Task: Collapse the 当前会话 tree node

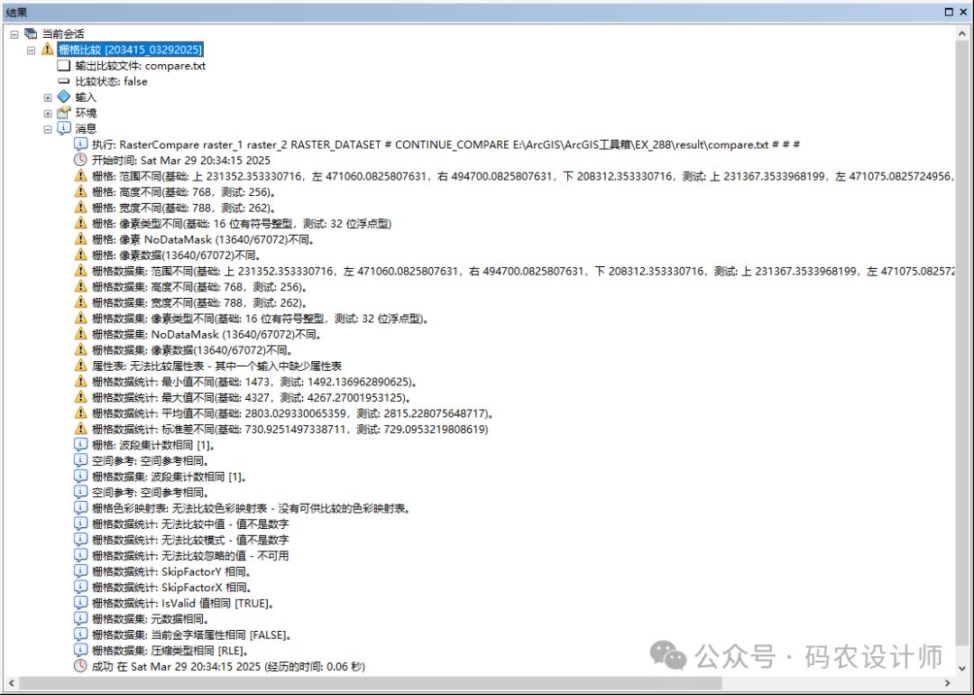Action: (x=14, y=33)
